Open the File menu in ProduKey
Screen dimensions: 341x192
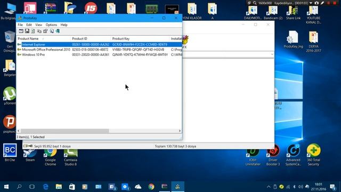pos(20,25)
